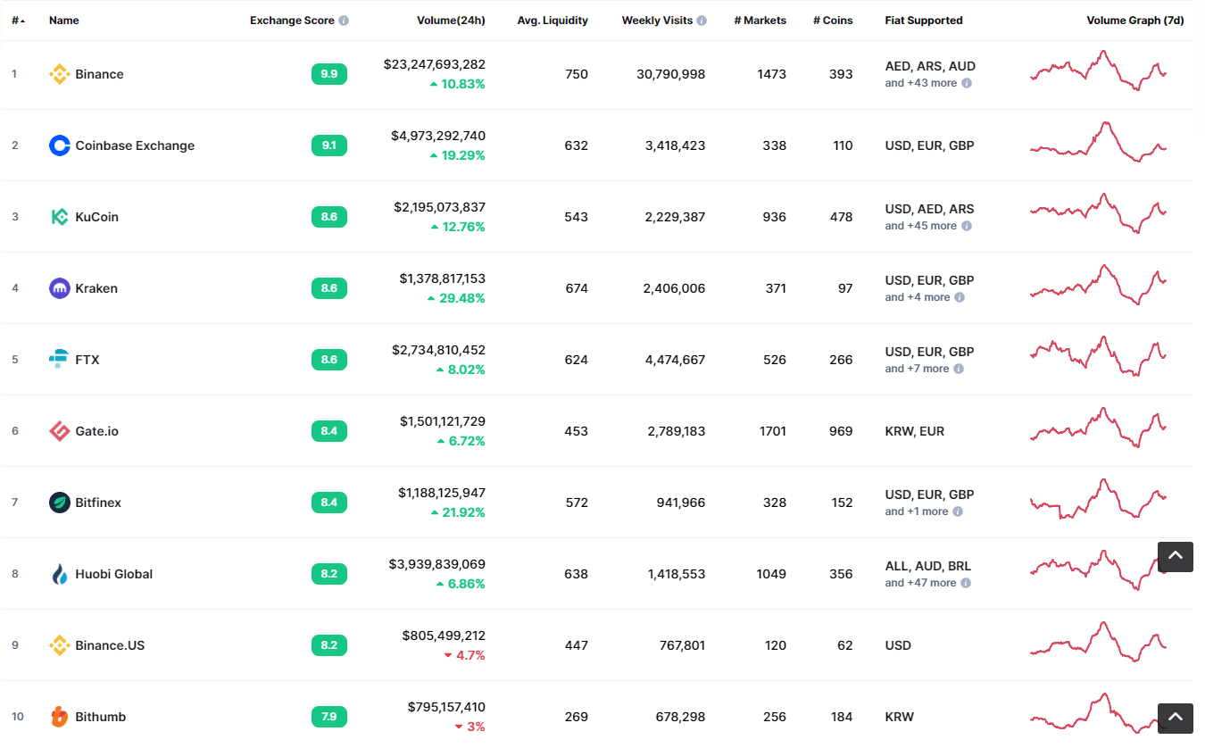
Task: Click Kraken's 29.48% volume change
Action: click(x=456, y=298)
